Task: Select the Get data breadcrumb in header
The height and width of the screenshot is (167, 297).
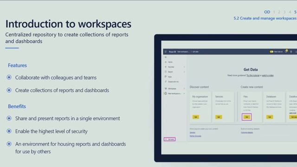Action: coord(195,51)
